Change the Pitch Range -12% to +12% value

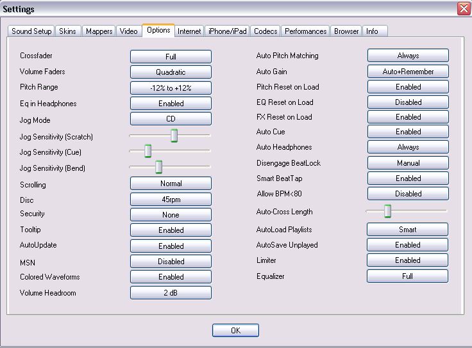tap(171, 88)
